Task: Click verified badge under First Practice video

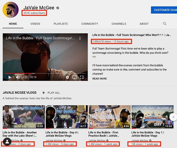Action: [107, 140]
